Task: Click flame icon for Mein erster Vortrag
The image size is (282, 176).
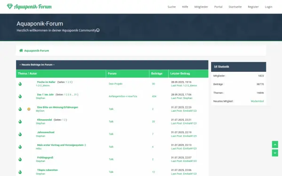Action: click(x=20, y=147)
